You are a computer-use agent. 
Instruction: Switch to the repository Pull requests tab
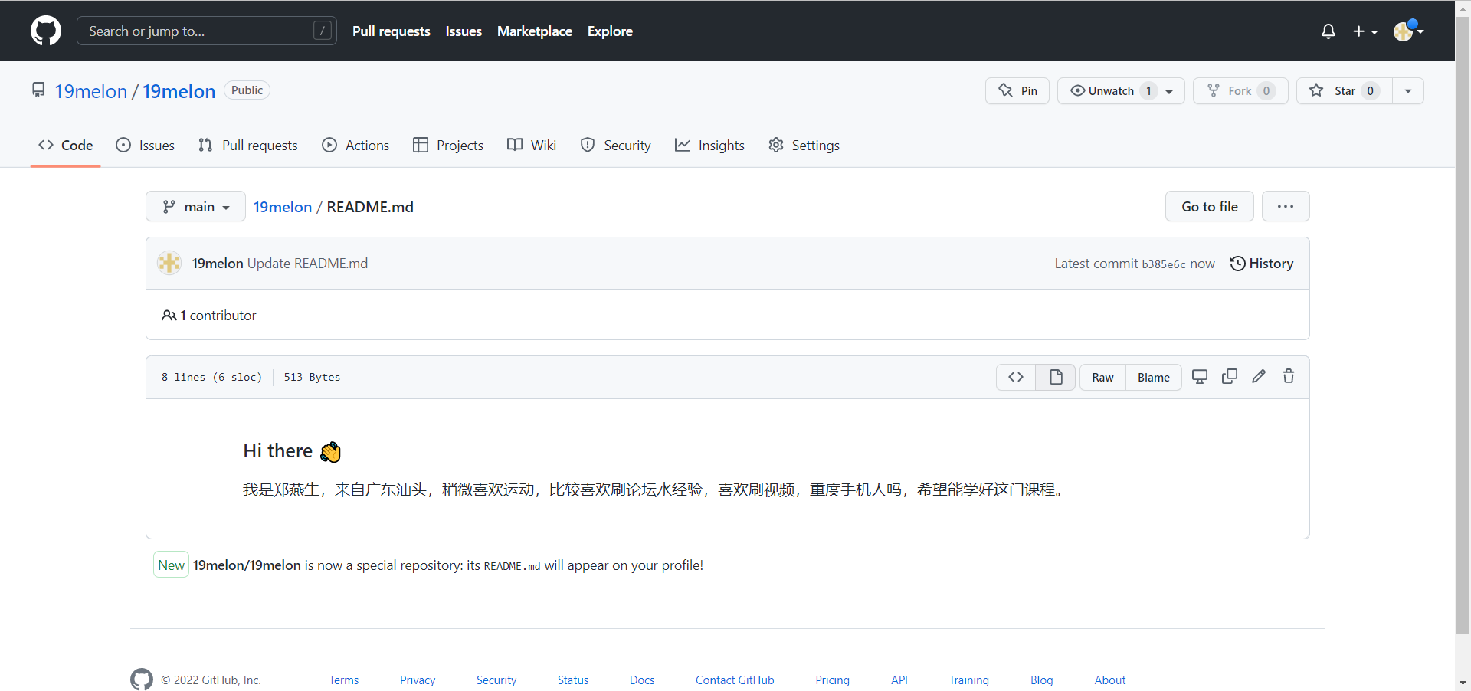point(248,145)
